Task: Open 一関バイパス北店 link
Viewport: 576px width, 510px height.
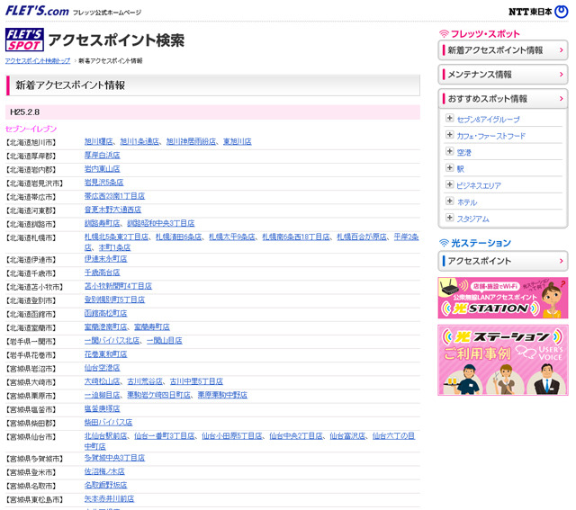Action: 112,340
